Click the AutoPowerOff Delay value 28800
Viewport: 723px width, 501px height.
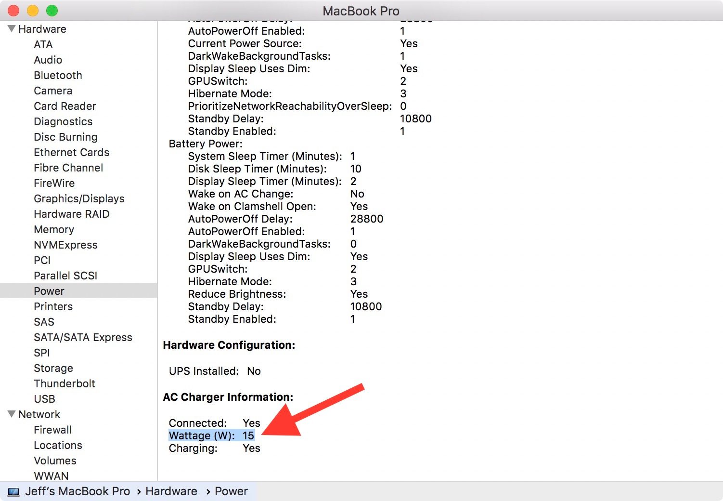(x=367, y=219)
